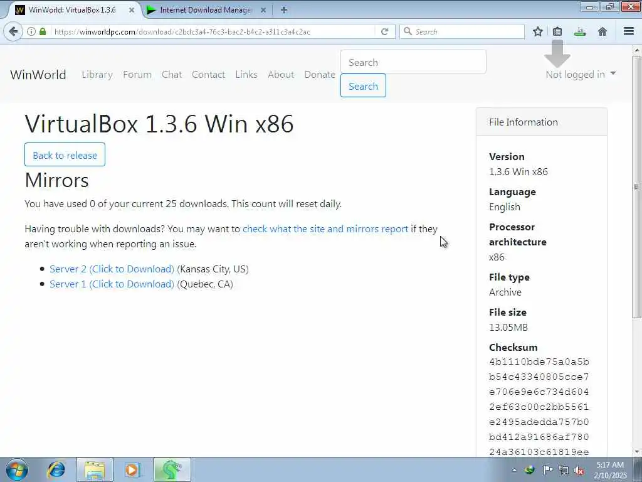Go to WinWorld home logo link
Screen dimensions: 642x482
[x=38, y=75]
